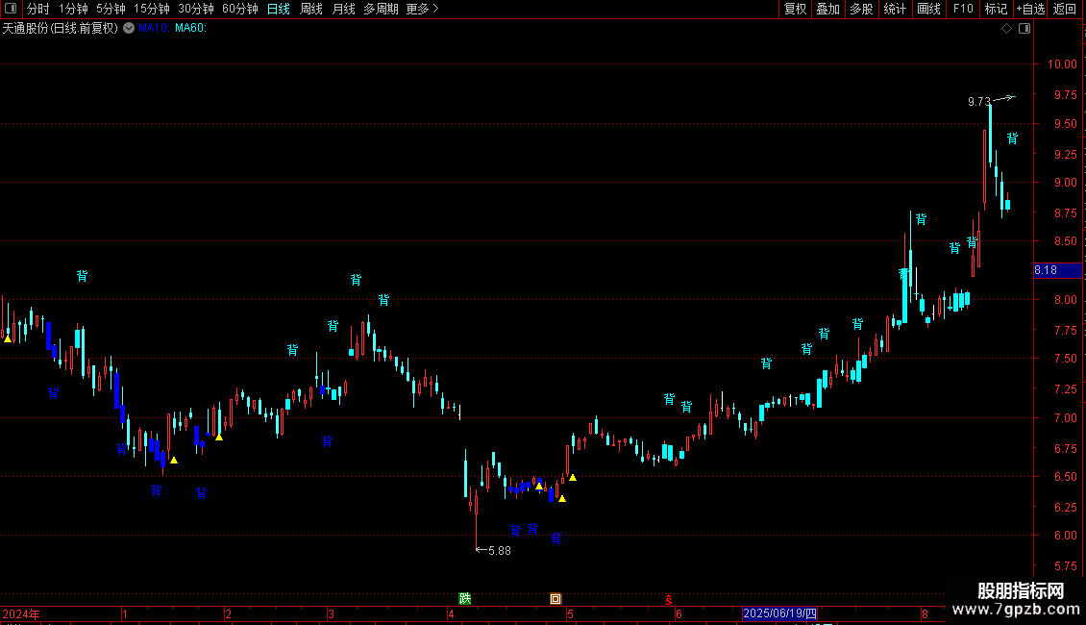Select the 日线 daily chart tab

279,9
